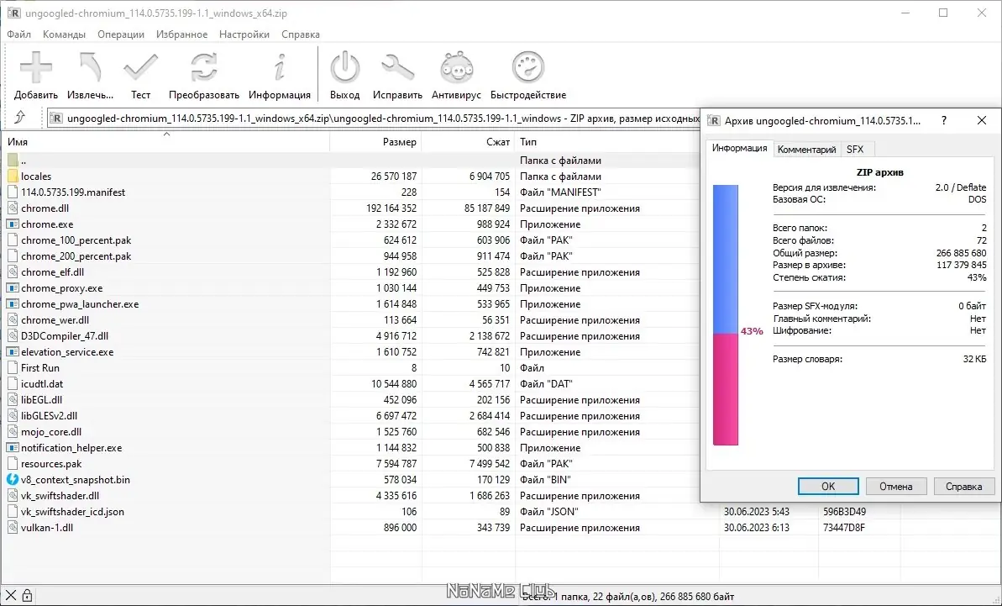Select the Добавить (Add) toolbar icon
The height and width of the screenshot is (606, 1002).
click(35, 66)
